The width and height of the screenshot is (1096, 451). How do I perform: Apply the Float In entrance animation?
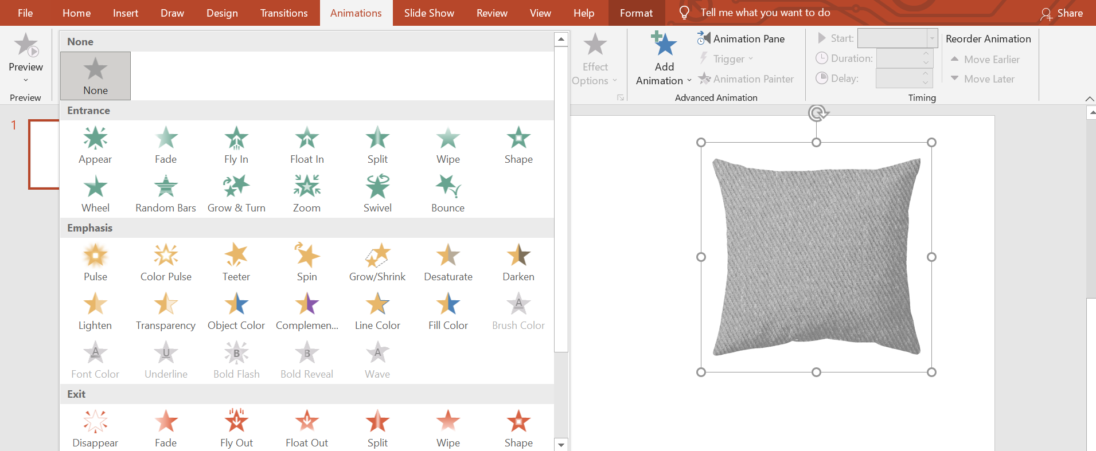307,145
